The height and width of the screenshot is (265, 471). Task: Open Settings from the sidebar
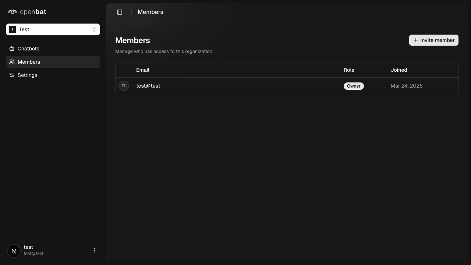coord(27,75)
